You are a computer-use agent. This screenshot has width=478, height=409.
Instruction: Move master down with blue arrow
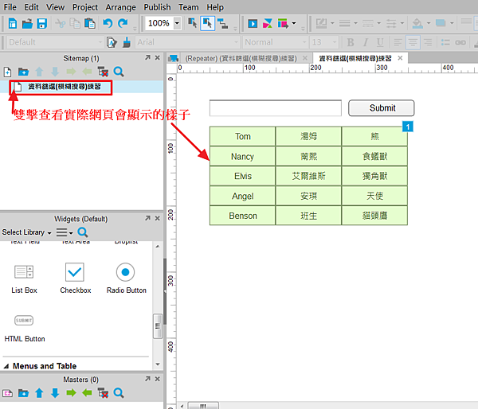pyautogui.click(x=55, y=393)
